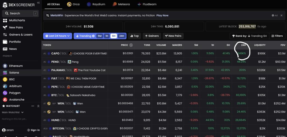Toggle the price currency dollar icon

pos(131,45)
